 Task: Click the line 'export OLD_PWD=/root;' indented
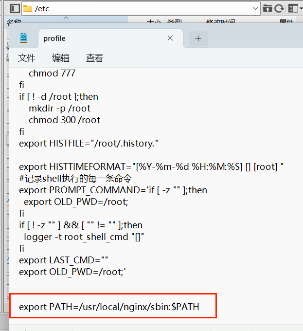click(76, 202)
